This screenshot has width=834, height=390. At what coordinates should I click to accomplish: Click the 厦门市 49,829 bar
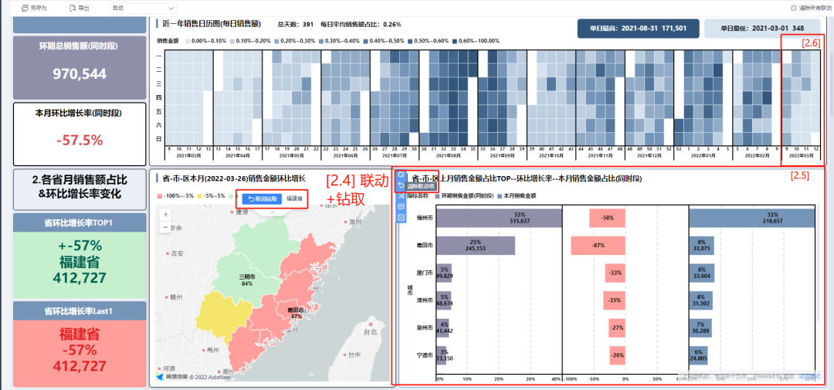pos(443,273)
